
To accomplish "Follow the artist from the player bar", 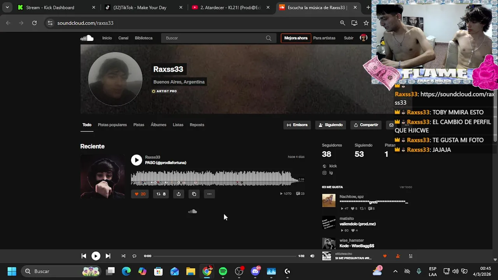I will [398, 256].
